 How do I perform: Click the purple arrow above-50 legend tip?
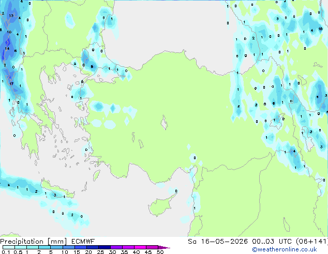[164, 247]
